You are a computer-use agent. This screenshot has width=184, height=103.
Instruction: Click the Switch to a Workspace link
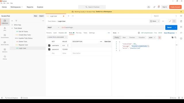coord(104,12)
